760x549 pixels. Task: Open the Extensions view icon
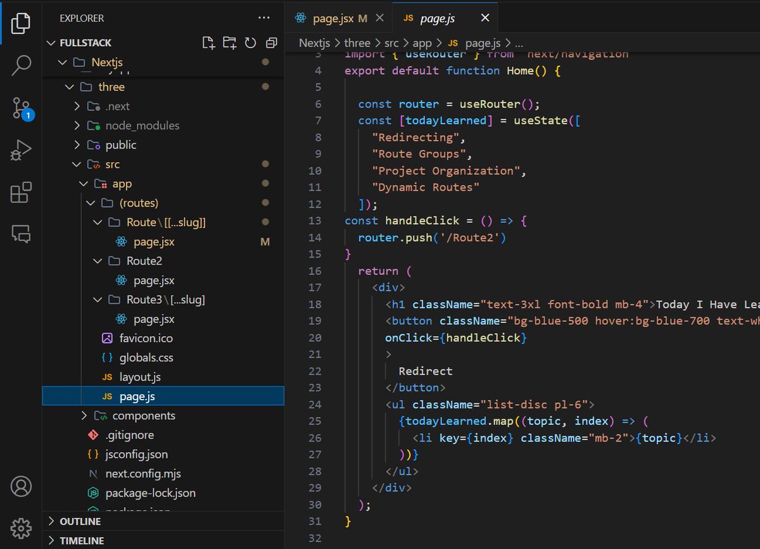(21, 192)
